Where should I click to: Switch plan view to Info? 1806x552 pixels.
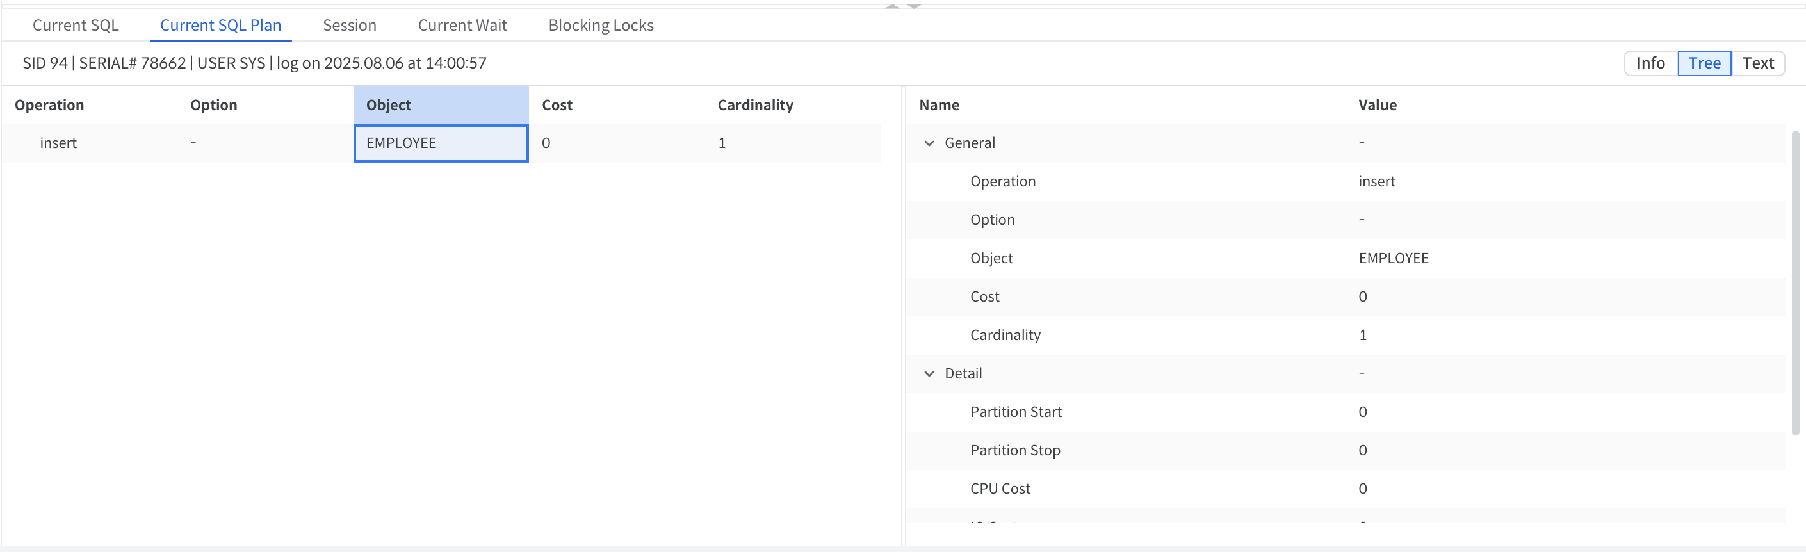(1650, 63)
